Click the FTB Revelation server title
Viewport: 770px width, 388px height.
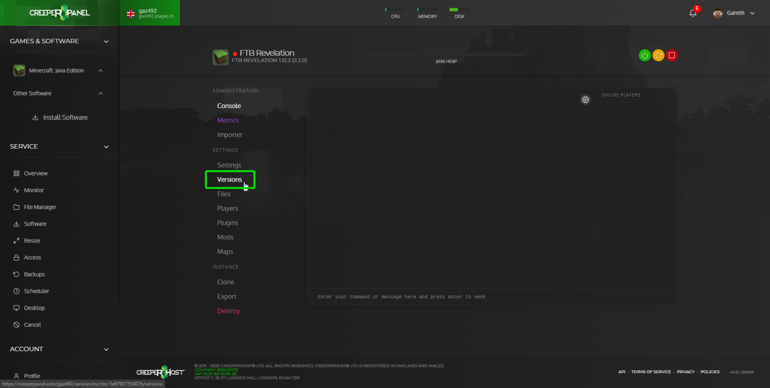(267, 53)
